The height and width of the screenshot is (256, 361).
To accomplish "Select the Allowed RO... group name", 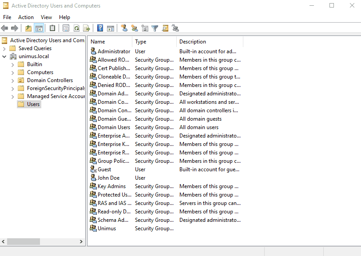I will click(114, 60).
